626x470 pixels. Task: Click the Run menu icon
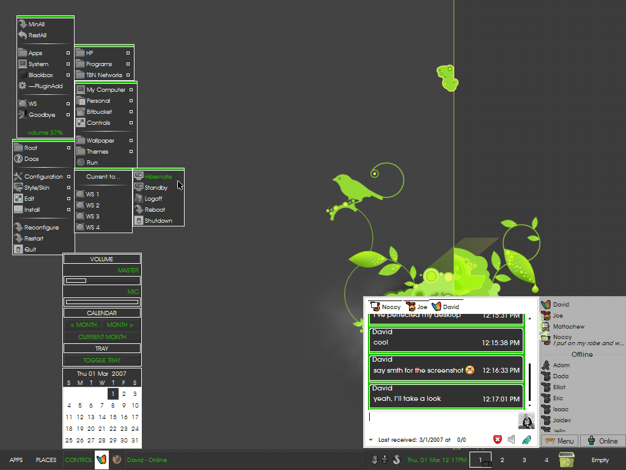point(81,162)
